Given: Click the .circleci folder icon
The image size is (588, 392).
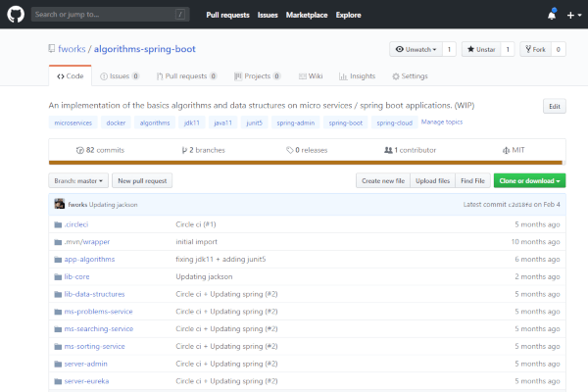Looking at the screenshot, I should coord(58,223).
